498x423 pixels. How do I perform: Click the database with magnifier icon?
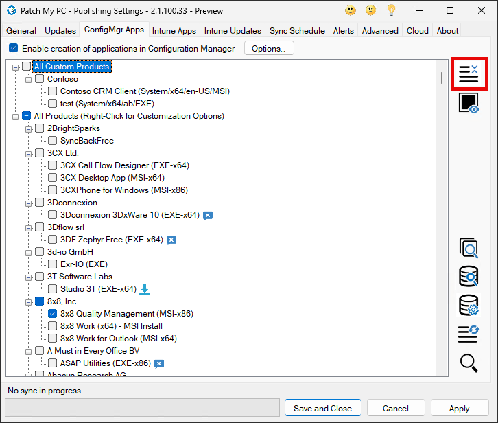(469, 276)
